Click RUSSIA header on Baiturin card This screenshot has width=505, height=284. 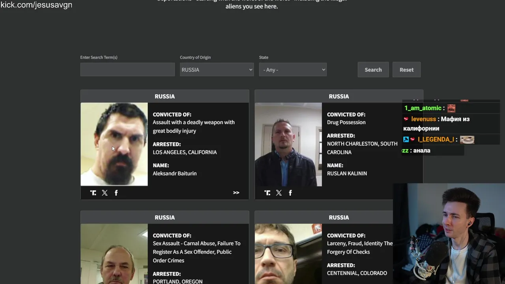[165, 96]
